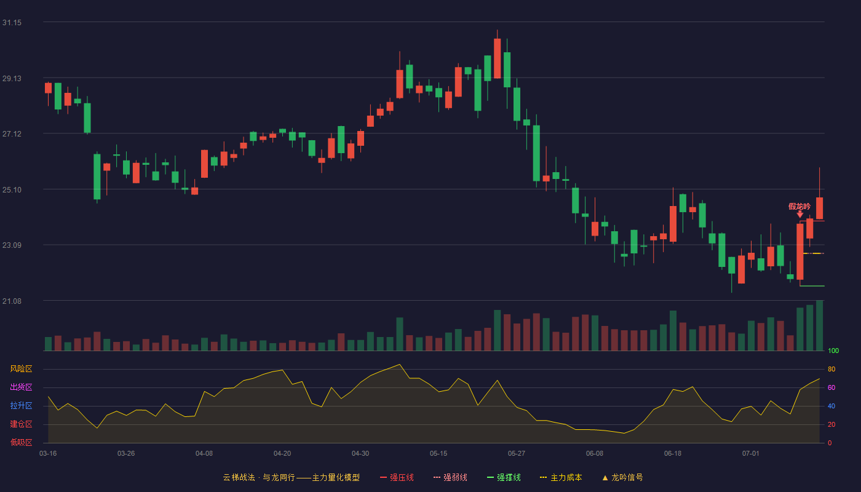
Task: Click the 29.13 price axis label
Action: point(12,79)
